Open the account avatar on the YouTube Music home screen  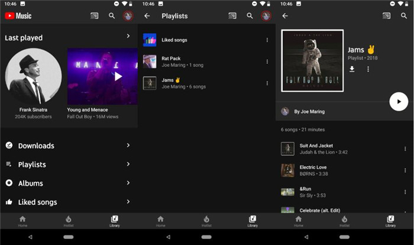pyautogui.click(x=128, y=16)
